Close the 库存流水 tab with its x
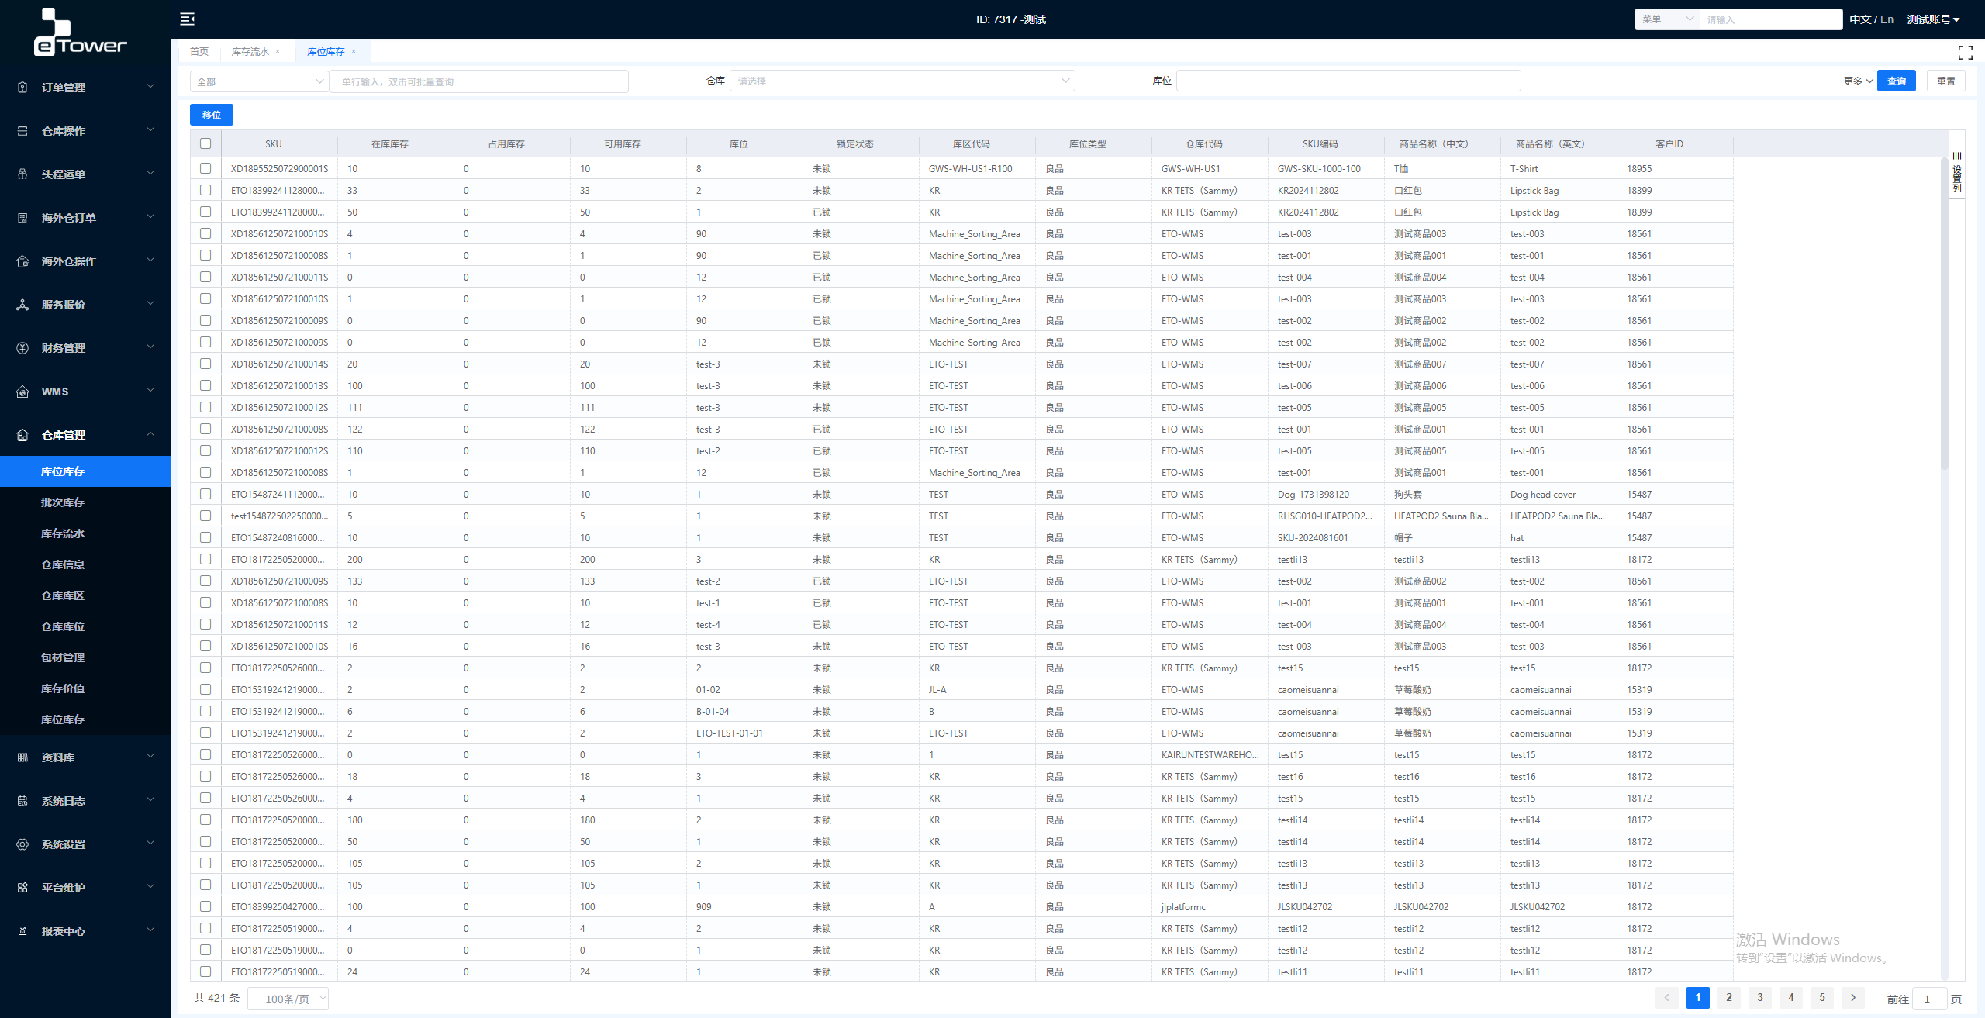1985x1018 pixels. 278,52
